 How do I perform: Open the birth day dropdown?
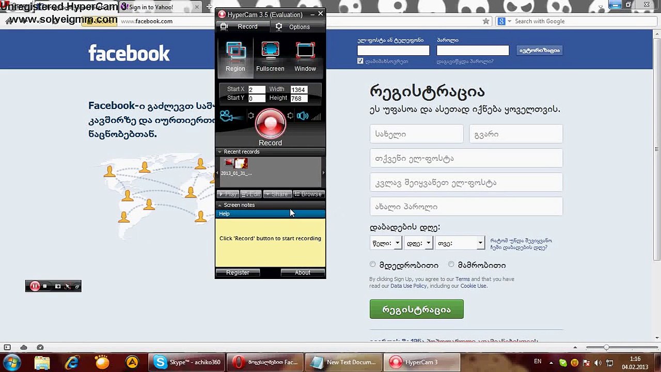coord(418,243)
